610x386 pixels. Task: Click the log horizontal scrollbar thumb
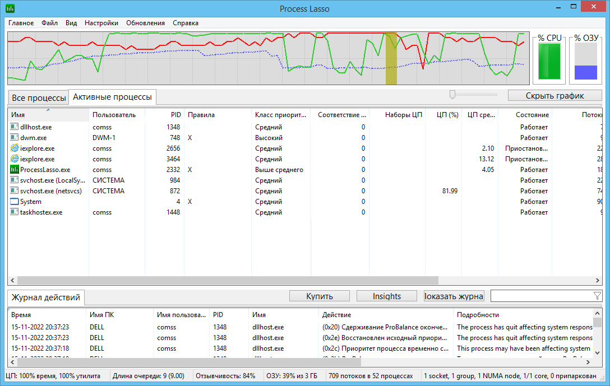(x=189, y=362)
